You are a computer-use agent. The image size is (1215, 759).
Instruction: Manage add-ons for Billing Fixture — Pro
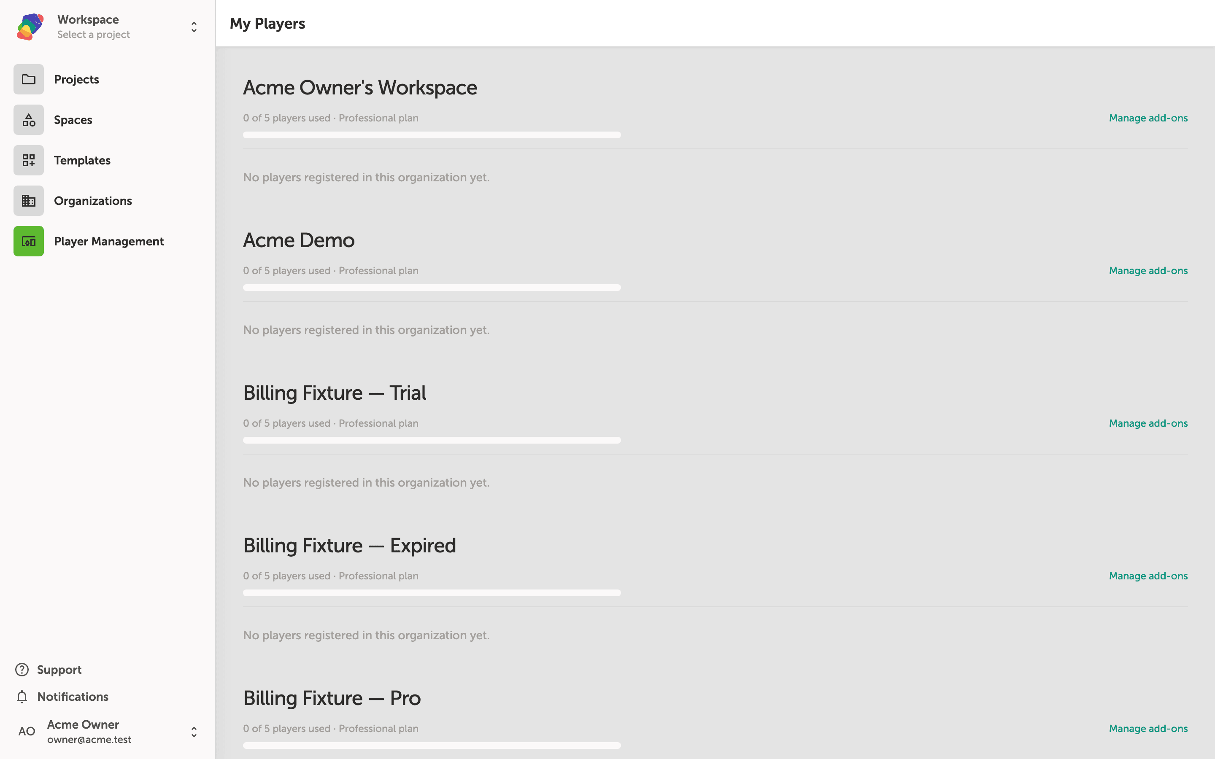[1148, 728]
